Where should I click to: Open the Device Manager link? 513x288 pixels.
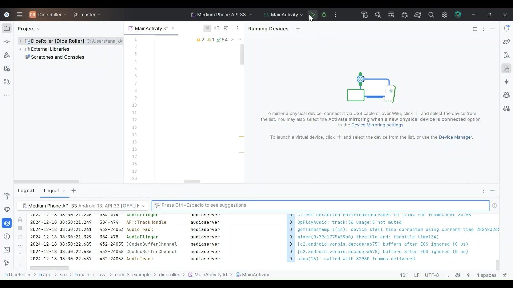[455, 137]
